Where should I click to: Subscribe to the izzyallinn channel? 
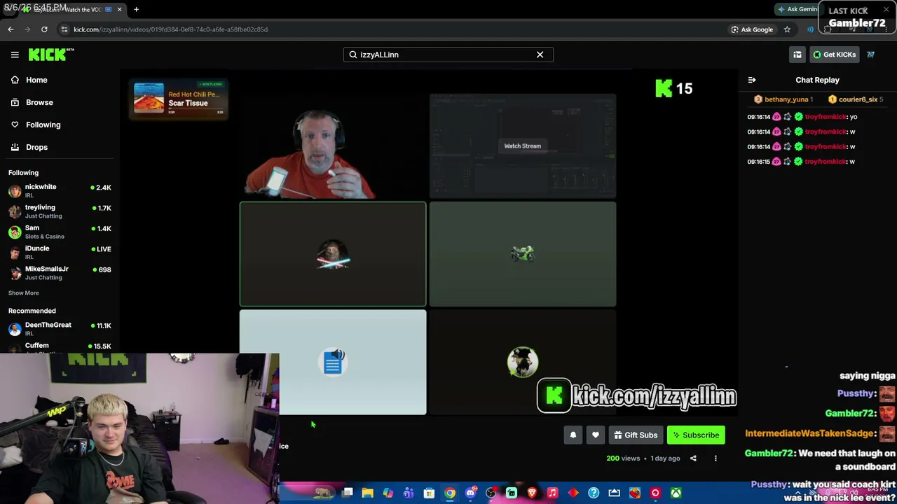[x=696, y=435]
